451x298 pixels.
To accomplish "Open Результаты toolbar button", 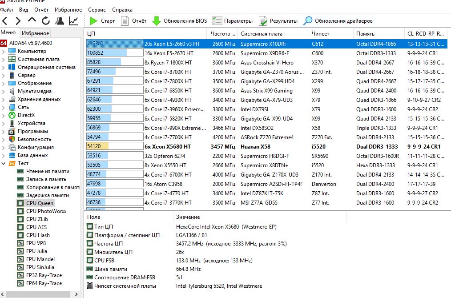I will click(x=278, y=21).
